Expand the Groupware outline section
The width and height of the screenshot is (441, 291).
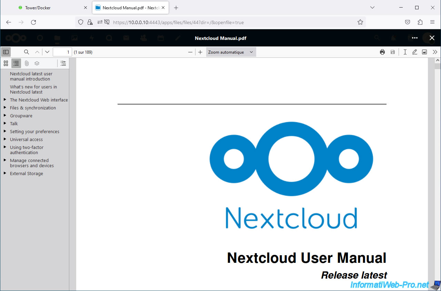point(5,116)
